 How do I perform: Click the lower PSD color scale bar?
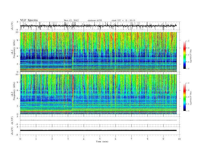184,97
